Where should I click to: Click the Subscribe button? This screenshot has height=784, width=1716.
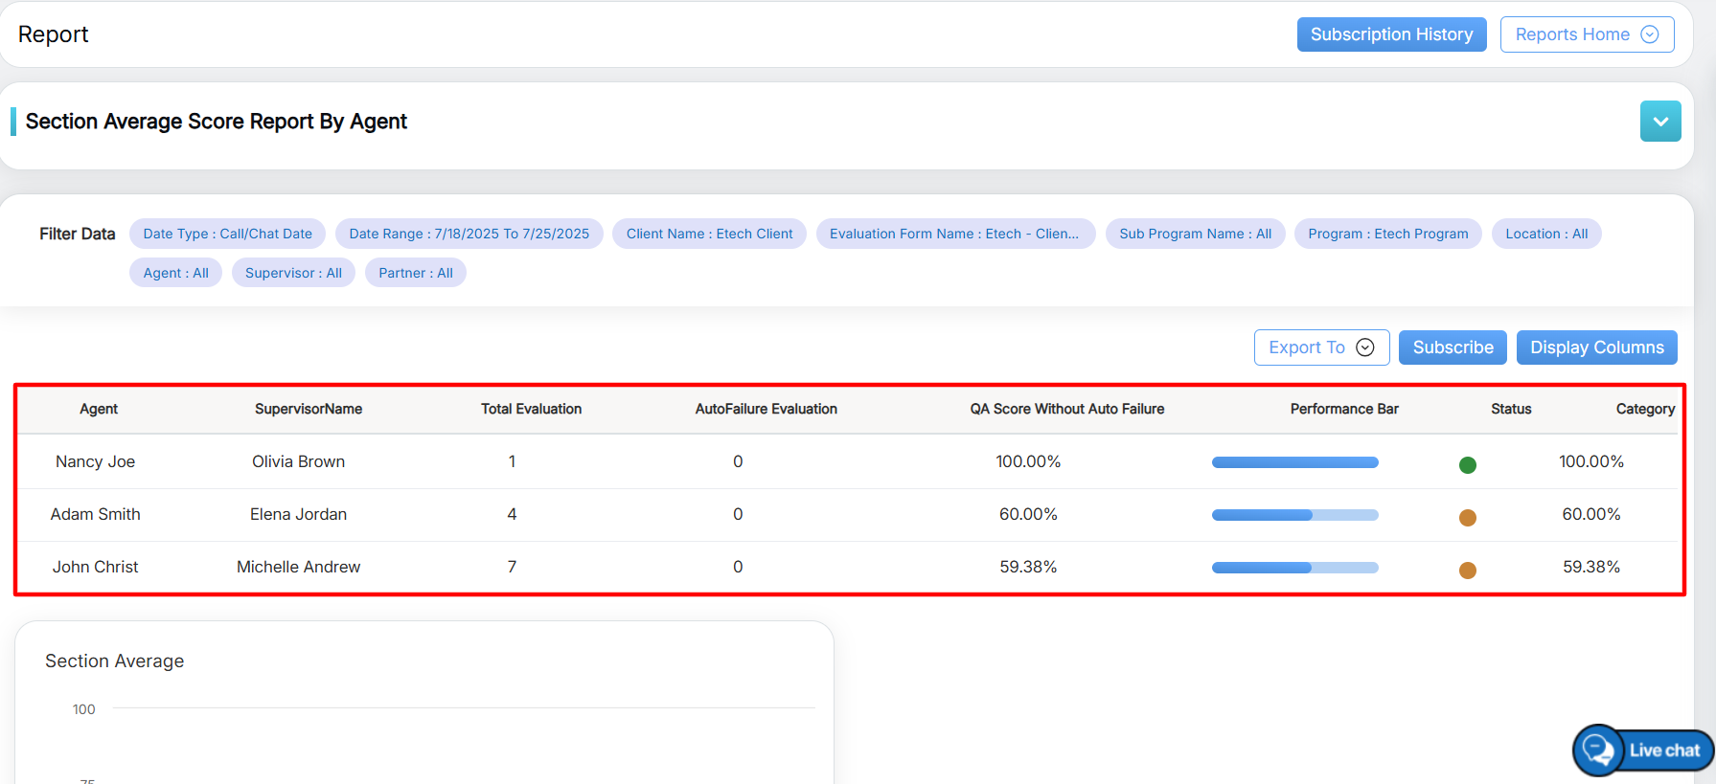[x=1452, y=347]
